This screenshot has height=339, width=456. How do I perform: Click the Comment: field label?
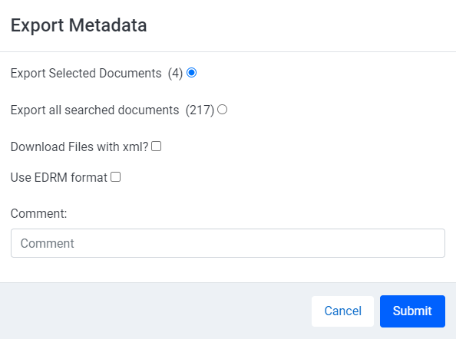click(x=38, y=213)
